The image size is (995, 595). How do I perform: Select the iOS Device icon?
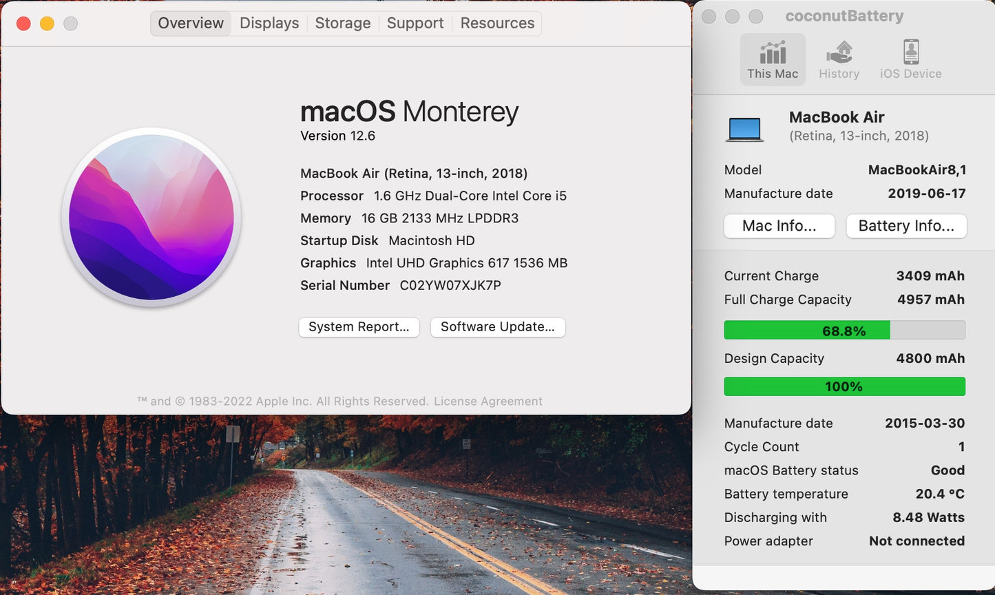click(910, 60)
